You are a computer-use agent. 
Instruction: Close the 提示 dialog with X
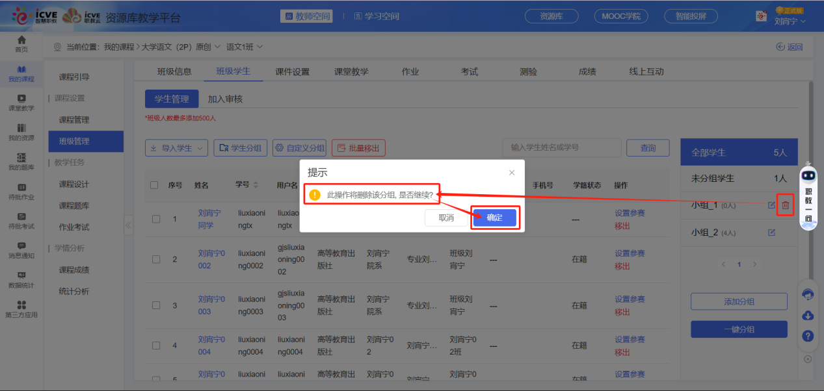pyautogui.click(x=512, y=173)
